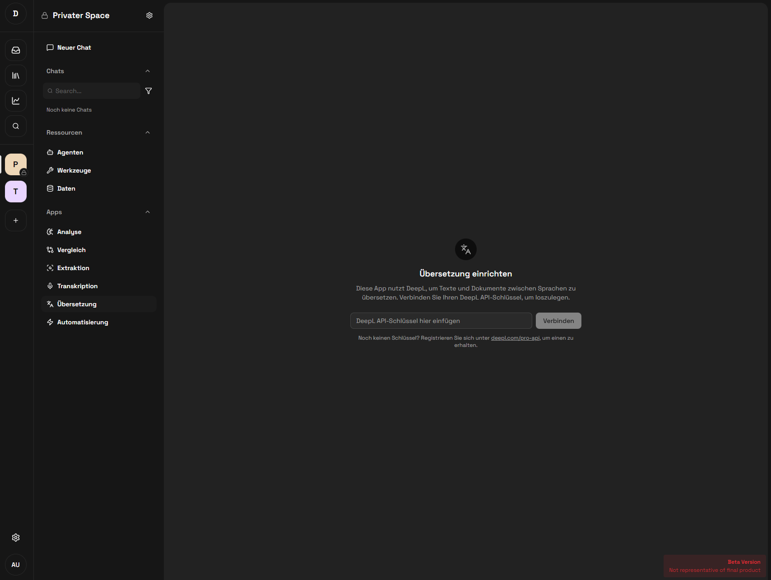The height and width of the screenshot is (580, 771).
Task: Click the Privater Space title
Action: (x=81, y=15)
